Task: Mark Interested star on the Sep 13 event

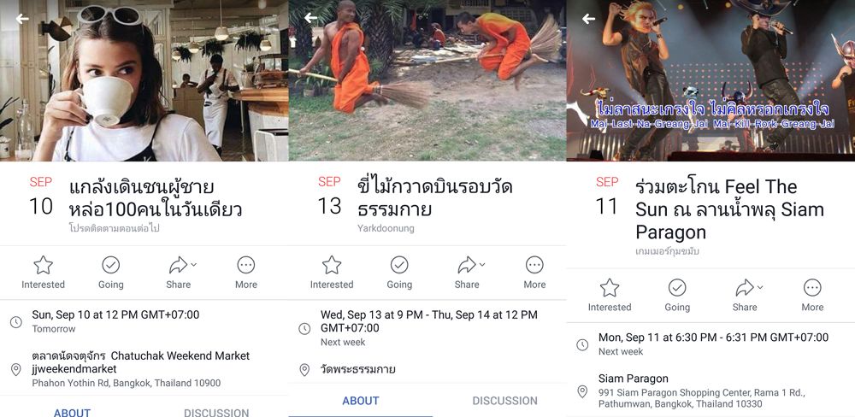Action: pos(332,273)
